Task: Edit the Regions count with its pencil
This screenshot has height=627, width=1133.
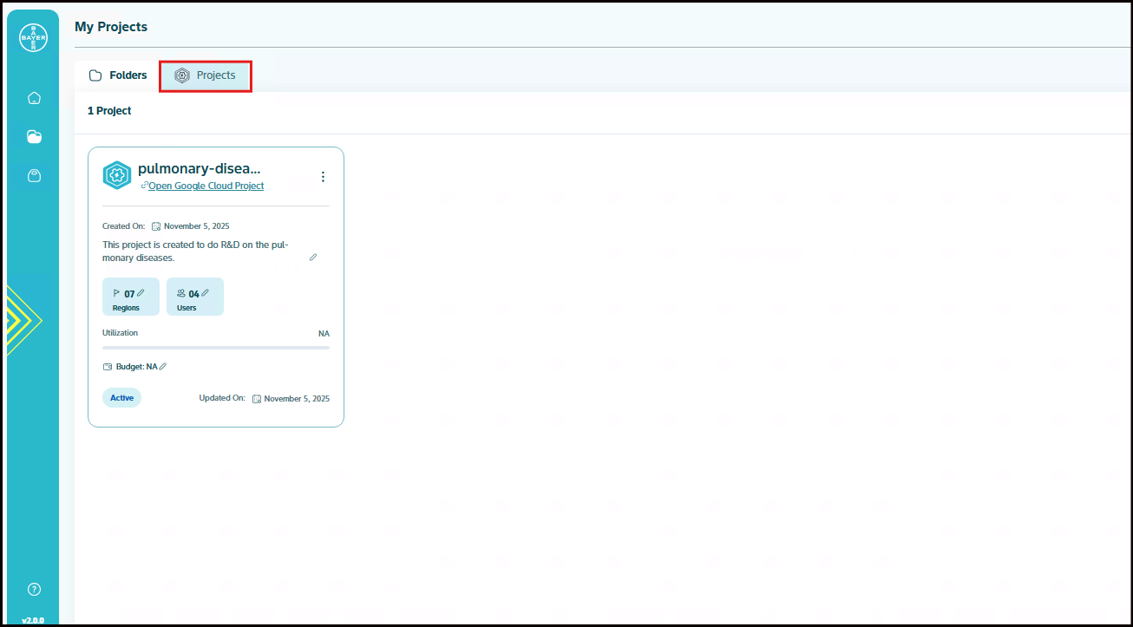Action: coord(141,293)
